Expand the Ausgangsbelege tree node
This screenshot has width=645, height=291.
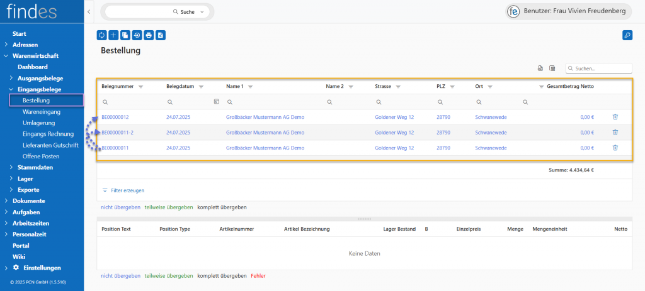click(11, 78)
